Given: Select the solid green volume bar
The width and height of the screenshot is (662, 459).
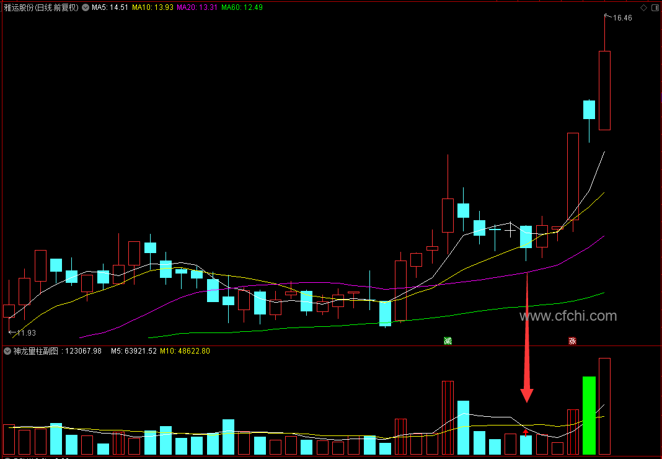Looking at the screenshot, I should (x=589, y=416).
